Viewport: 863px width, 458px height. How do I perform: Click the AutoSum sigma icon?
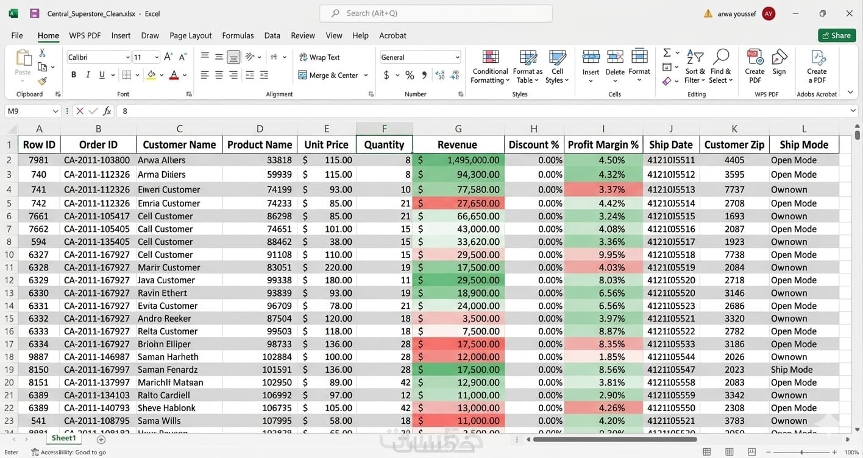point(667,53)
